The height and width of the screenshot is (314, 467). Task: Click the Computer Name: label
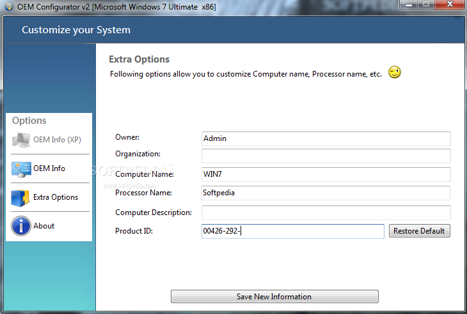tap(145, 174)
